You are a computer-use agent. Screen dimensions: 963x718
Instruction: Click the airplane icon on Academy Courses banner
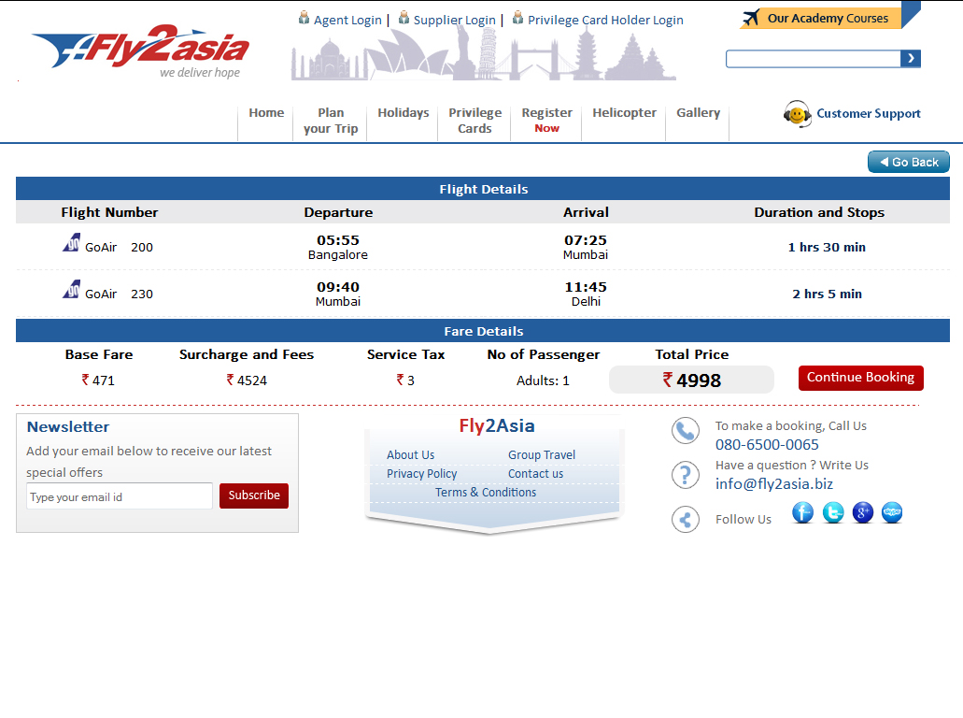point(750,19)
